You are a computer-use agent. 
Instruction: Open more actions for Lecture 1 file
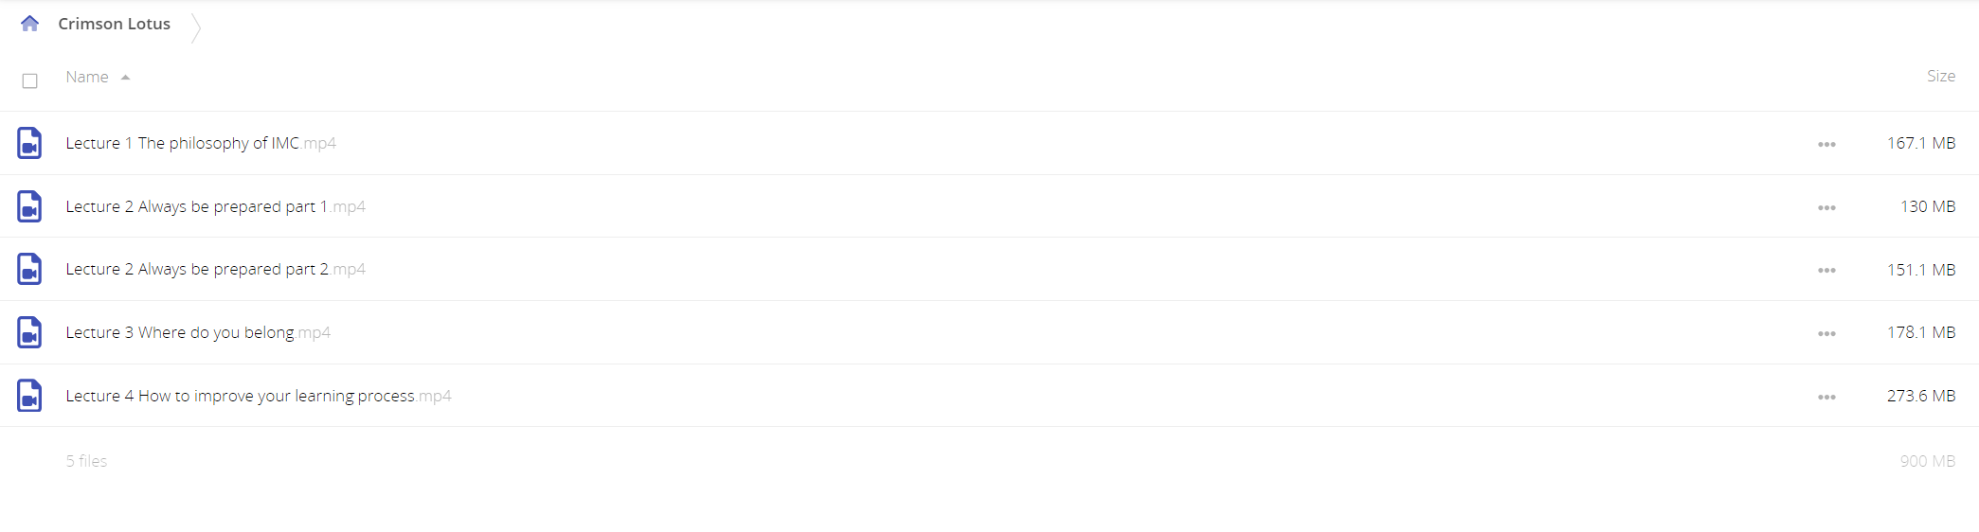(1826, 144)
